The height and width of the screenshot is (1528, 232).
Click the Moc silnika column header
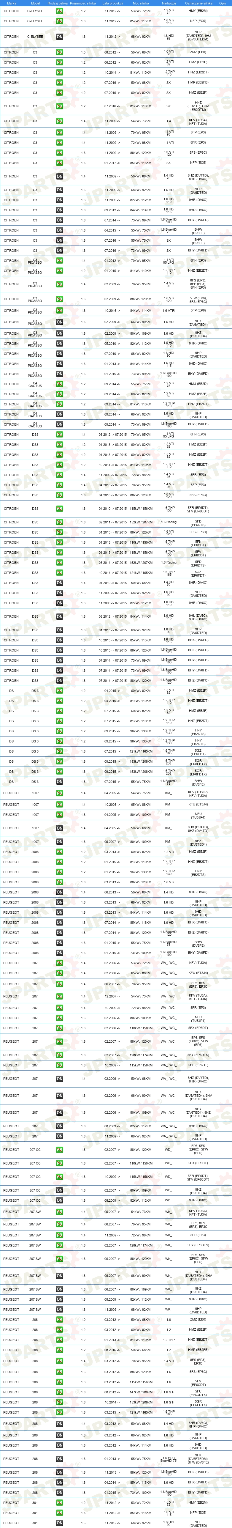(x=141, y=3)
